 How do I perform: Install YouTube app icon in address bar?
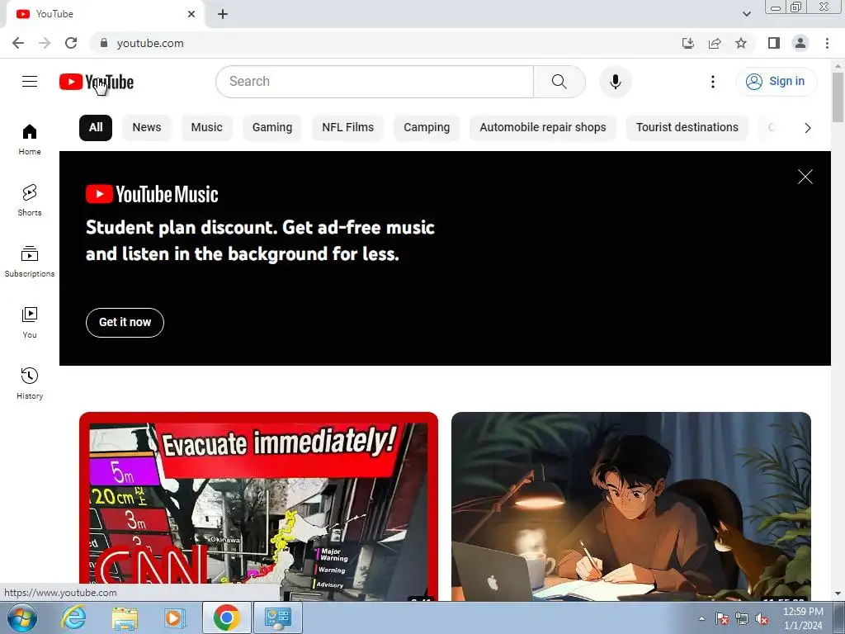pos(688,43)
